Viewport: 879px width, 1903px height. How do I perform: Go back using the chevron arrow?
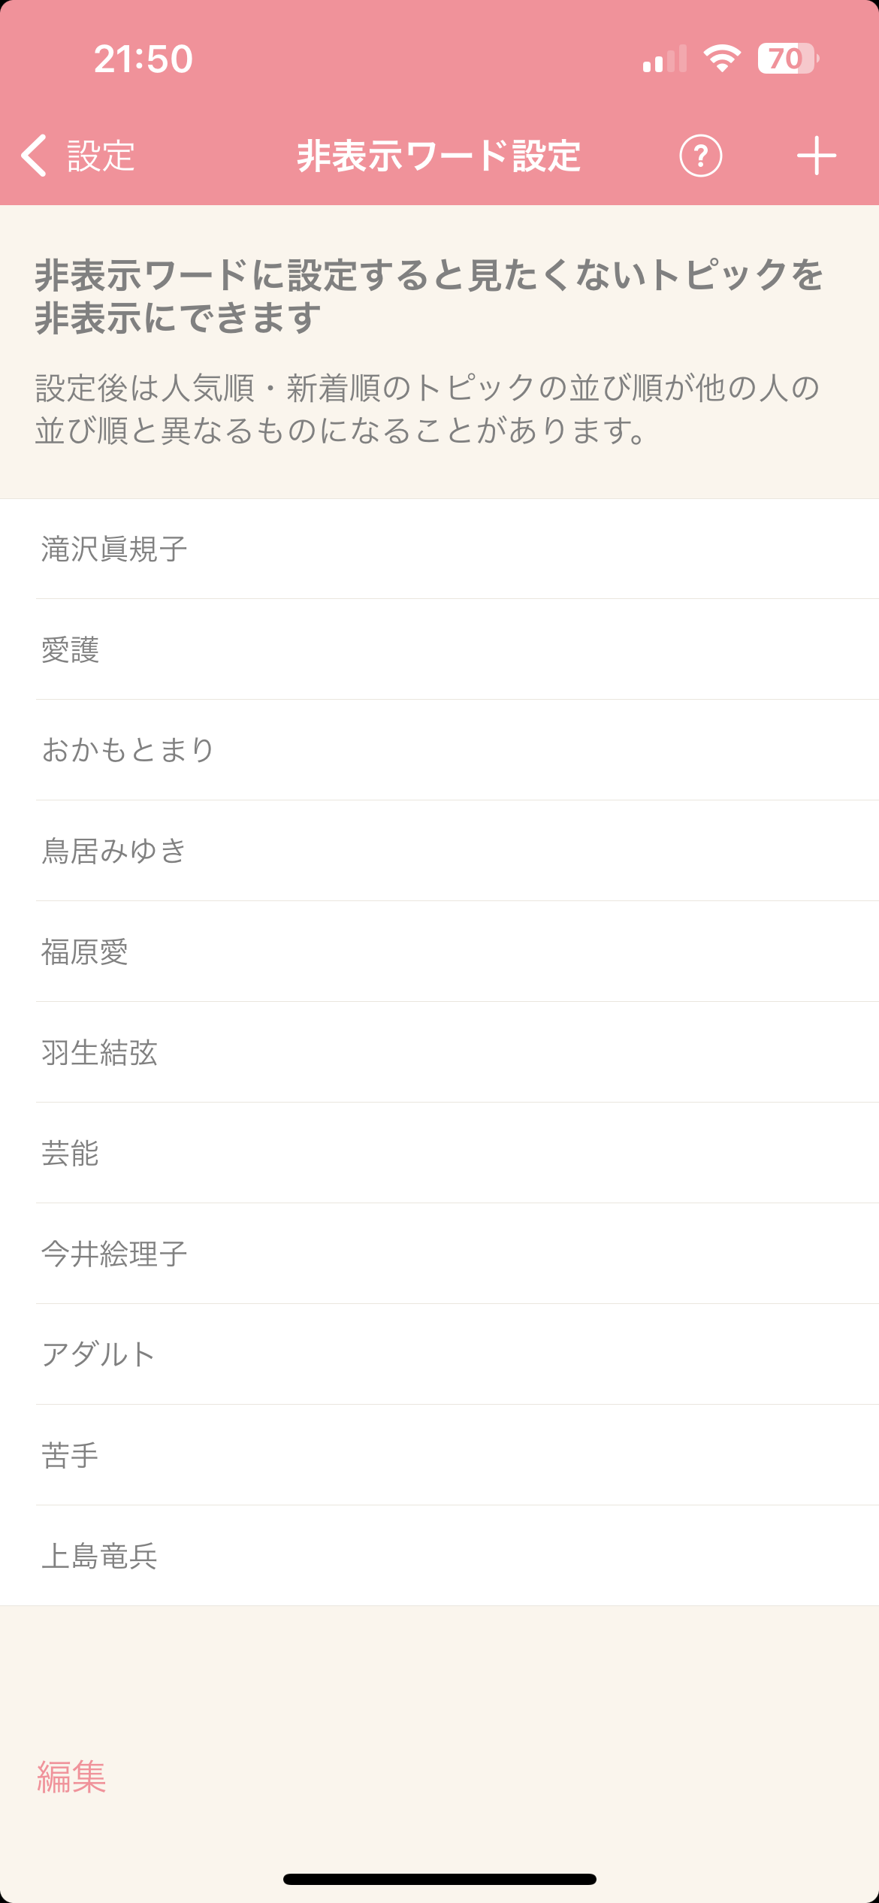[x=34, y=156]
